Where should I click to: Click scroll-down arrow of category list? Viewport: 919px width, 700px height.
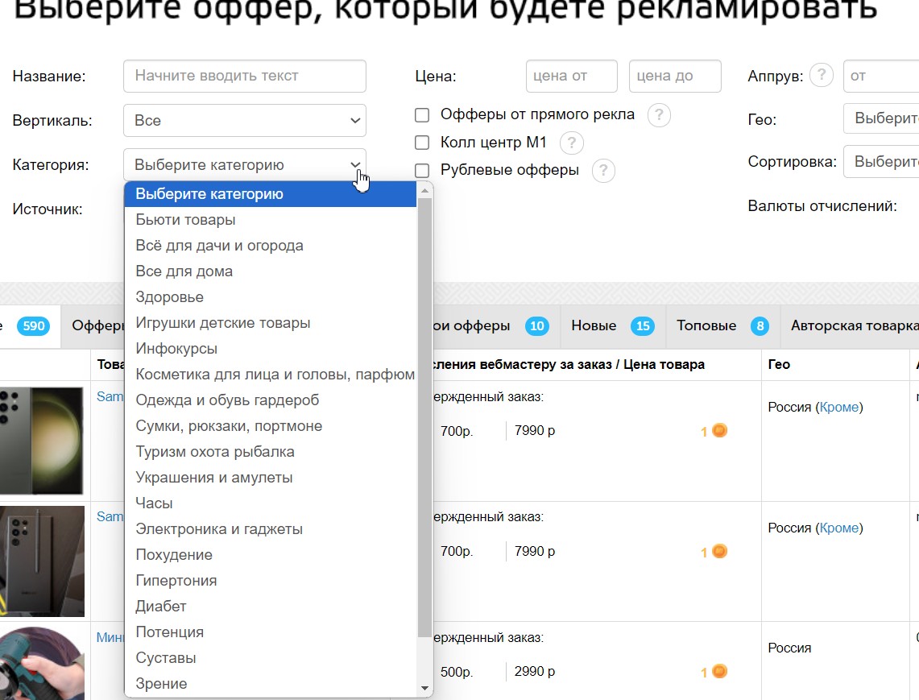425,689
